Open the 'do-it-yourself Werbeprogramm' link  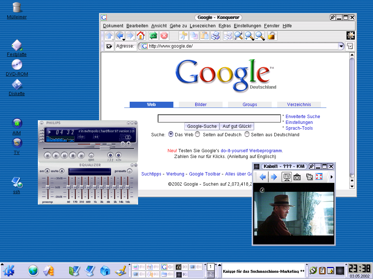[252, 151]
